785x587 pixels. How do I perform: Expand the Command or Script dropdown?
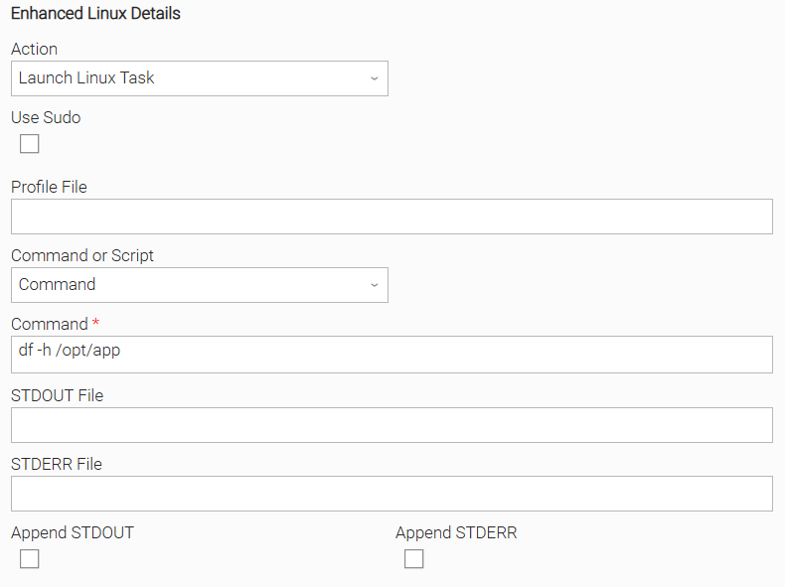tap(200, 285)
